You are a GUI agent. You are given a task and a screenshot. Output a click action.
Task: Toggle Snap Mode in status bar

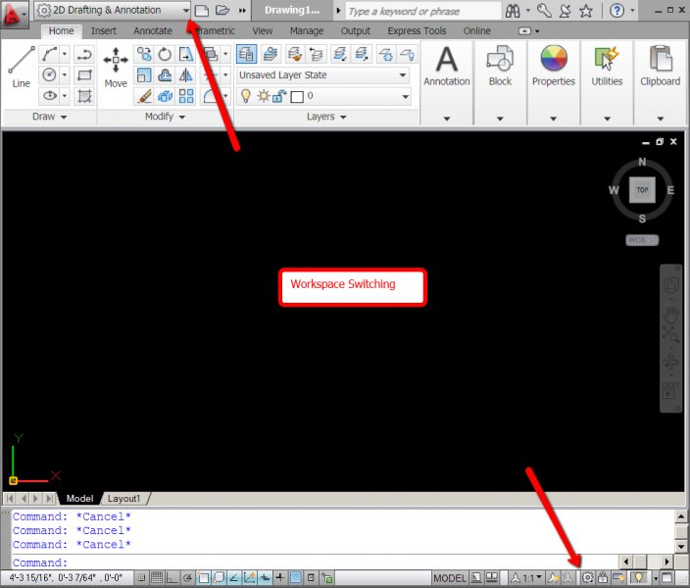[142, 577]
